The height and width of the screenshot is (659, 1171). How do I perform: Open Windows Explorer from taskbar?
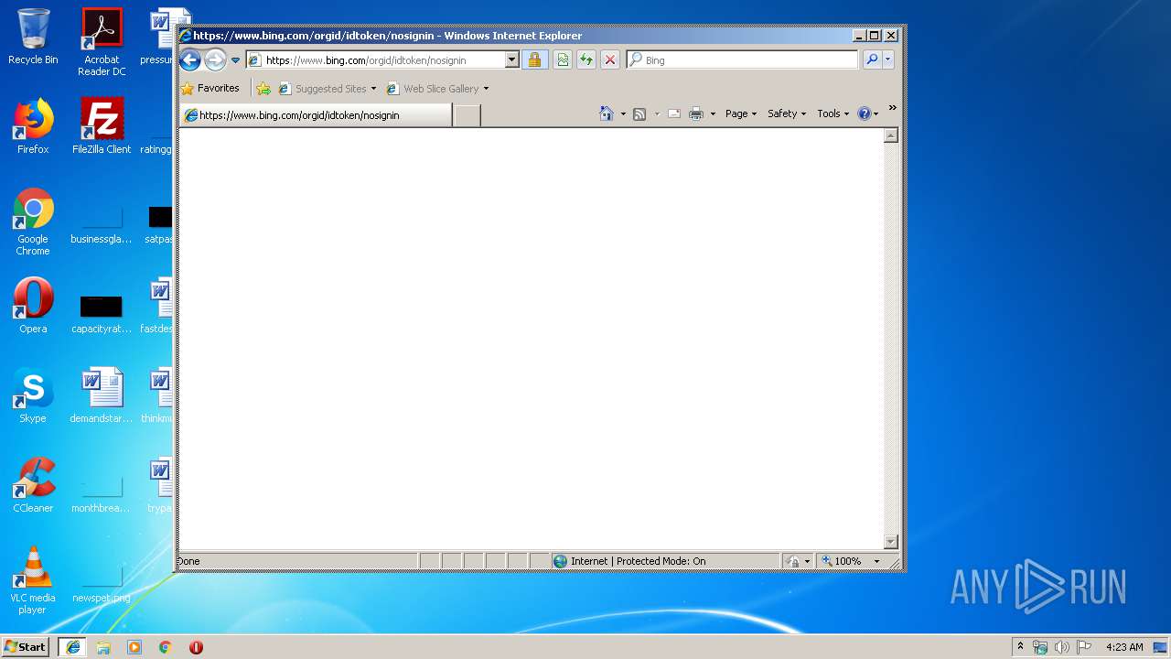tap(103, 647)
